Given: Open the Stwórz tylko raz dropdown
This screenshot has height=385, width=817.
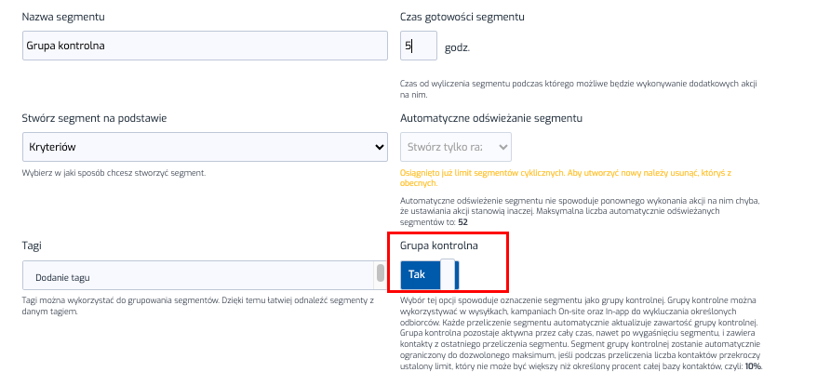Looking at the screenshot, I should [x=455, y=147].
